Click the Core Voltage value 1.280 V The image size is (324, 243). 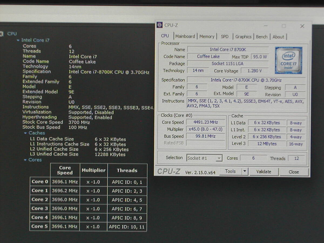tap(255, 71)
